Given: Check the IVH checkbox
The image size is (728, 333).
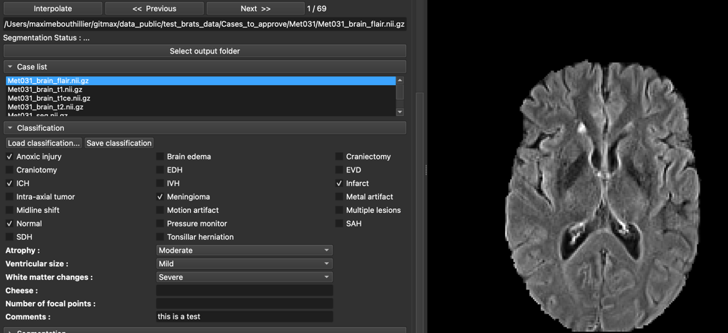Looking at the screenshot, I should pos(160,183).
